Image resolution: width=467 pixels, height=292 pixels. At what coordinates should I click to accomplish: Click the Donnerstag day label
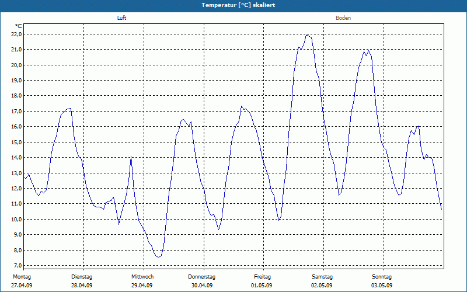tap(201, 277)
